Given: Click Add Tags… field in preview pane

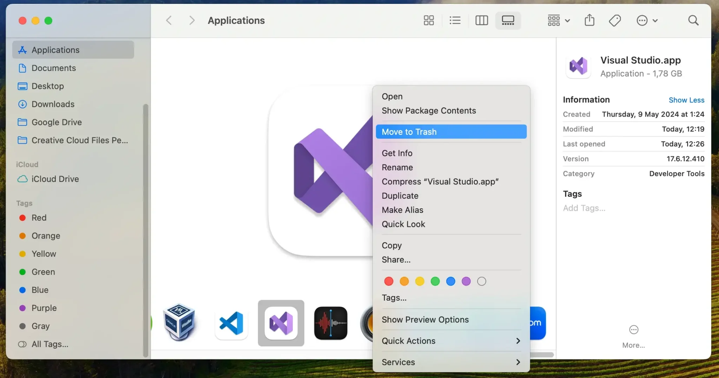Looking at the screenshot, I should pyautogui.click(x=584, y=208).
